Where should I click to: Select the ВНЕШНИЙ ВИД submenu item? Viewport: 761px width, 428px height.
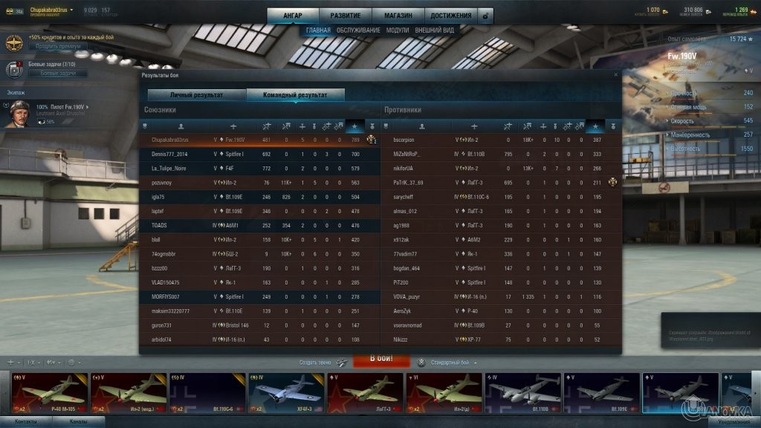click(x=434, y=30)
